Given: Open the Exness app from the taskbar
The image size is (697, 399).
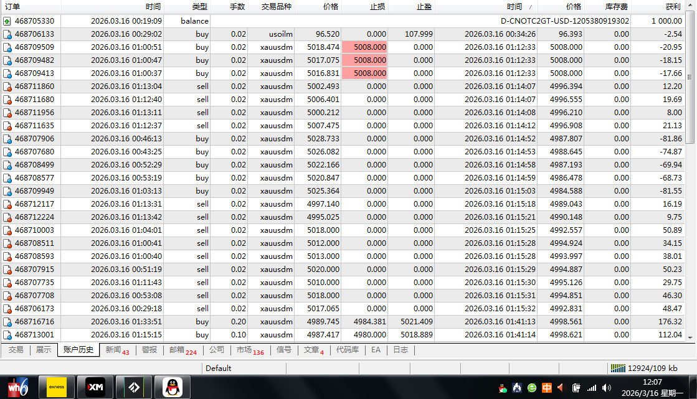Looking at the screenshot, I should 57,387.
